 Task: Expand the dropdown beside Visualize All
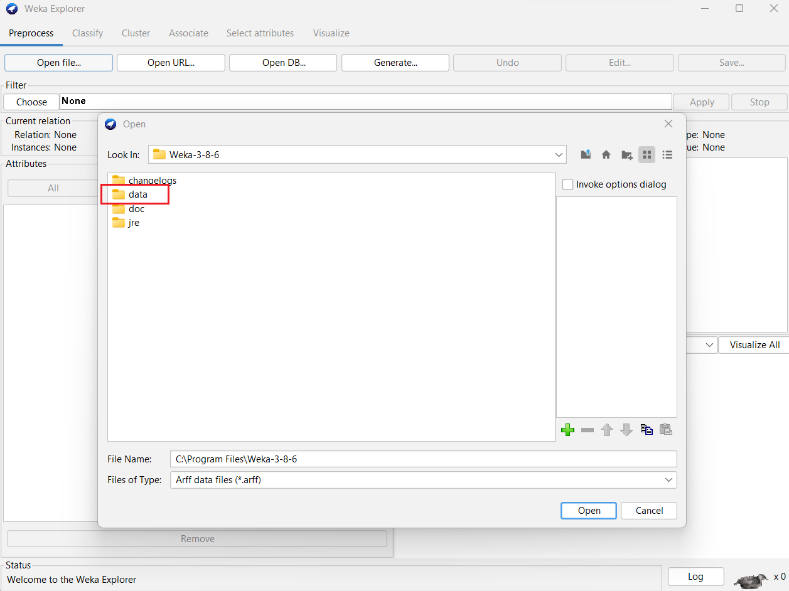click(709, 345)
